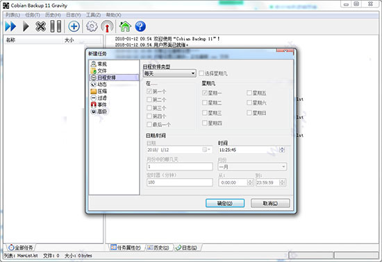This screenshot has width=382, height=262.
Task: Open options via the gear icon
Action: point(92,26)
